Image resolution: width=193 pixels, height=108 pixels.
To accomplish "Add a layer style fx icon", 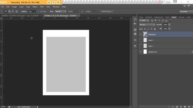I will 173,107.
